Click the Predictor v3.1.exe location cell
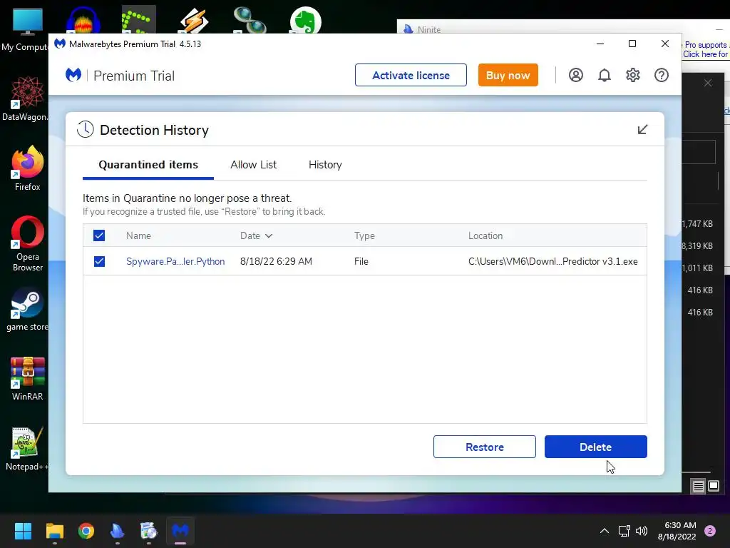The height and width of the screenshot is (548, 730). 553,261
